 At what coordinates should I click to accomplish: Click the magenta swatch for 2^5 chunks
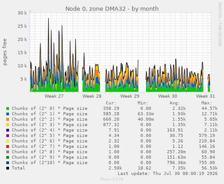8,136
